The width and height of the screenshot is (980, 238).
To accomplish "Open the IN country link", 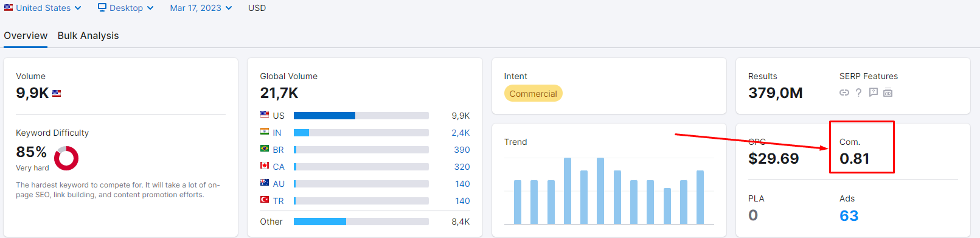I will (277, 133).
